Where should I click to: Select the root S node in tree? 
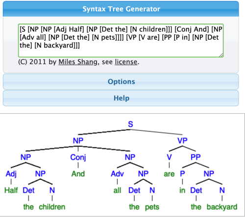[x=130, y=124]
